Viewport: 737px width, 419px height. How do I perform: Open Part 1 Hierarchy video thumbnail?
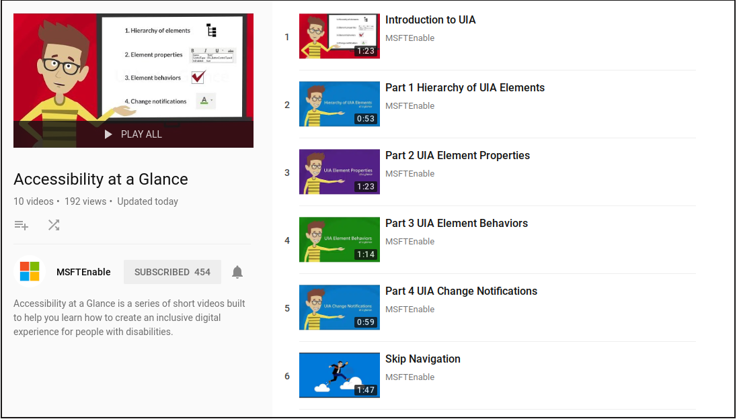(x=339, y=105)
